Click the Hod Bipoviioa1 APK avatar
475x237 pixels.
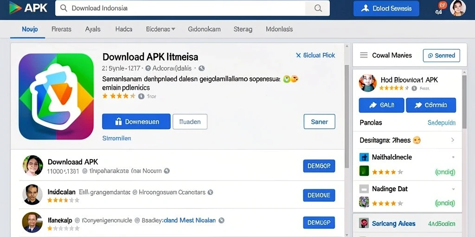(x=367, y=83)
